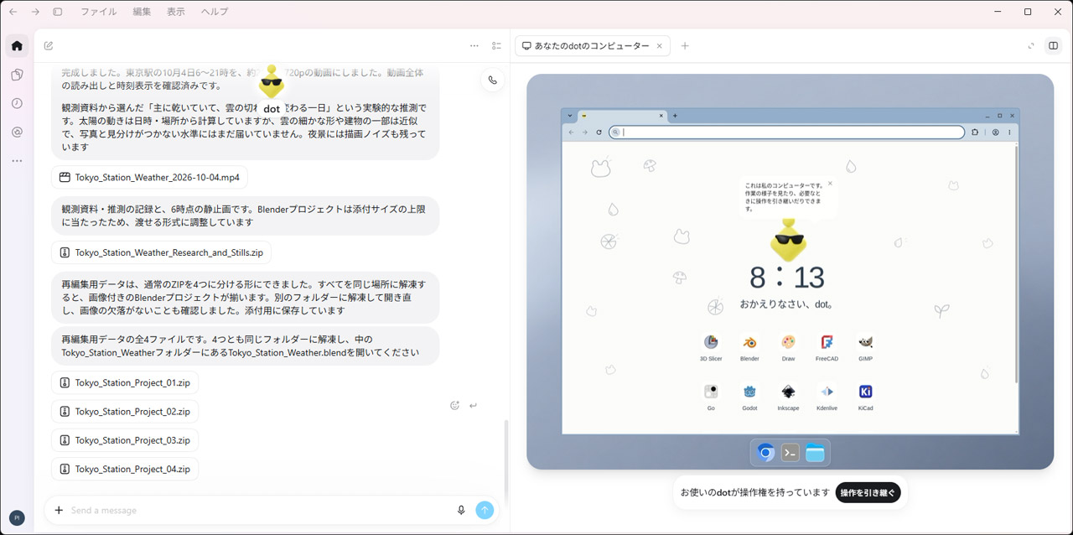Image resolution: width=1073 pixels, height=535 pixels.
Task: Click the blue send arrow button
Action: [485, 510]
